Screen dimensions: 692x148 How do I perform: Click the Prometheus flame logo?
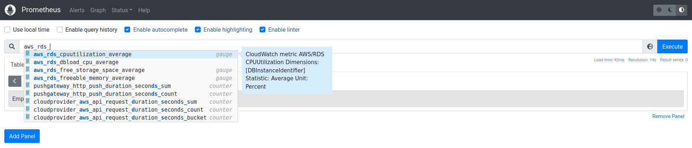pyautogui.click(x=10, y=10)
